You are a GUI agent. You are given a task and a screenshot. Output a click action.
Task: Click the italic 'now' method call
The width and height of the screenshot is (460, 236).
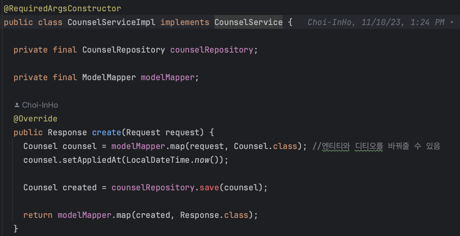pyautogui.click(x=202, y=160)
